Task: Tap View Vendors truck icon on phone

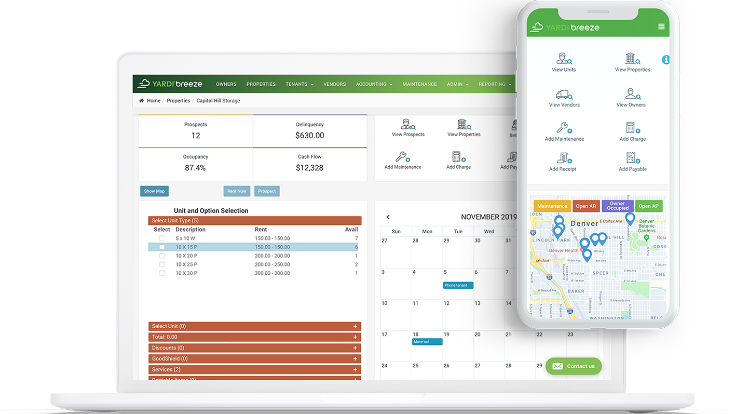Action: pyautogui.click(x=564, y=95)
